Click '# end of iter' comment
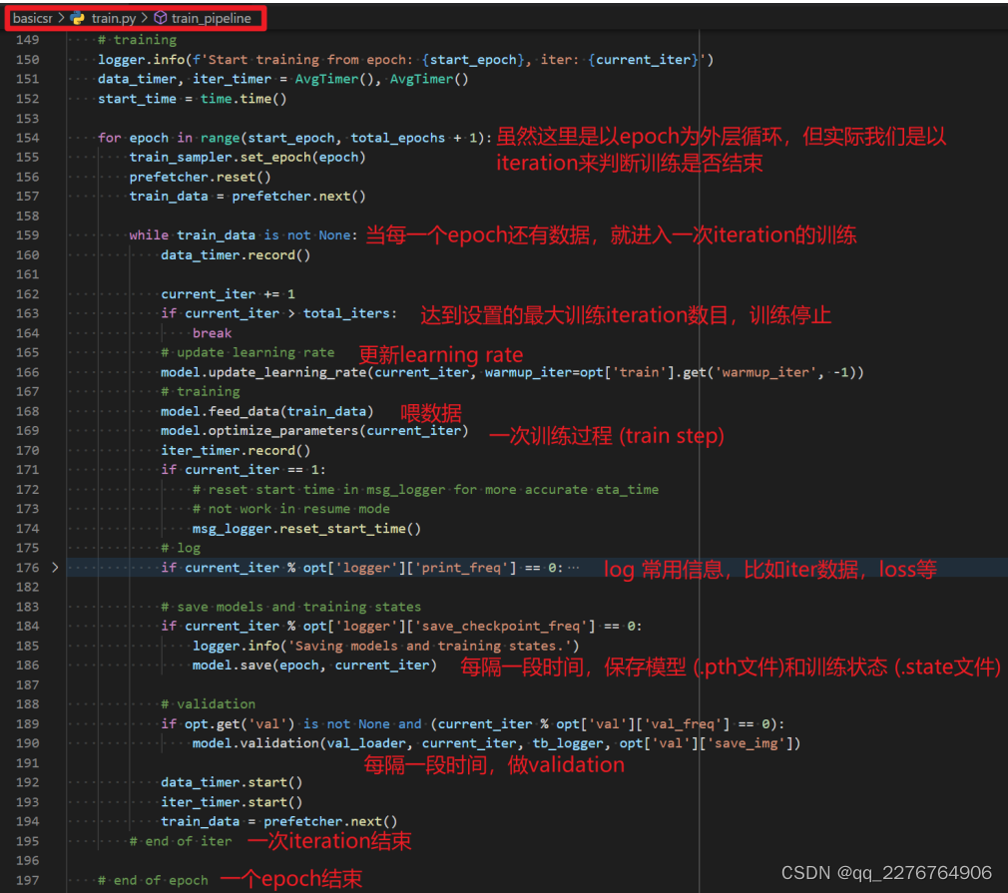This screenshot has width=1008, height=893. (x=181, y=841)
